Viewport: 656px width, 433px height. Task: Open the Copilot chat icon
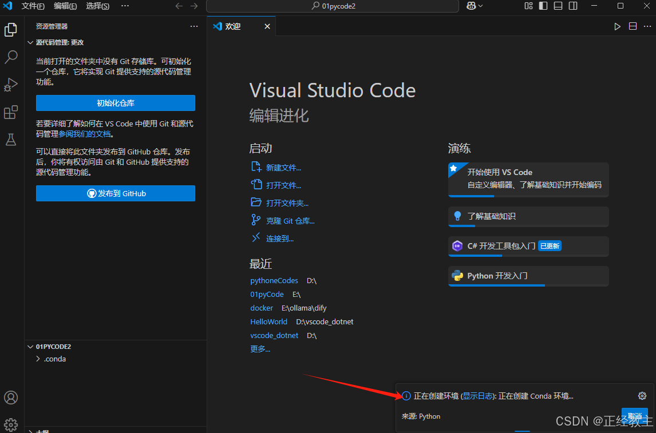(471, 6)
